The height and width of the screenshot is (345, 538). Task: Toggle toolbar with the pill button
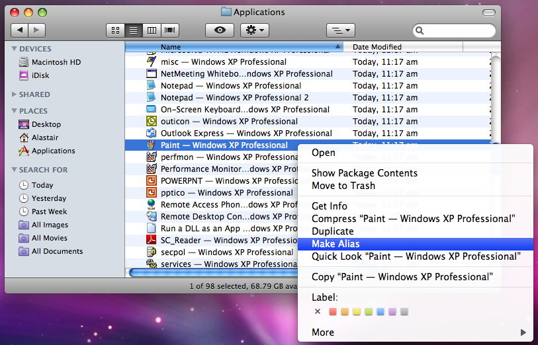[488, 13]
